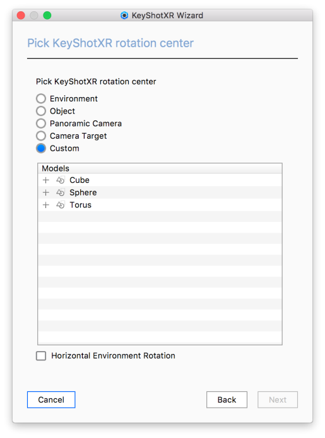Click the Torus model group icon

tap(61, 205)
